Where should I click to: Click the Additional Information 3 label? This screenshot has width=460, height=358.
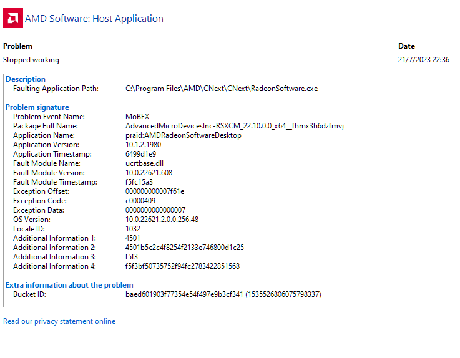click(x=54, y=257)
